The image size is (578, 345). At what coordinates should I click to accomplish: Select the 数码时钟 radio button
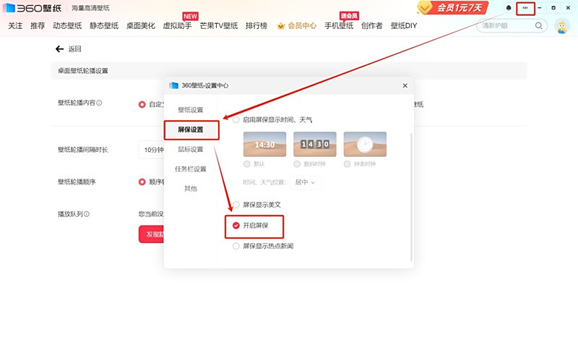[297, 164]
